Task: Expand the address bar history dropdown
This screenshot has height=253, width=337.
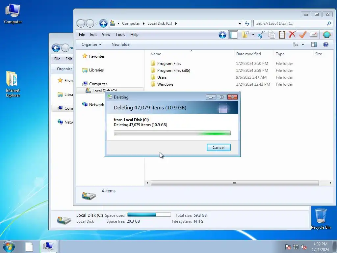Action: (x=240, y=23)
